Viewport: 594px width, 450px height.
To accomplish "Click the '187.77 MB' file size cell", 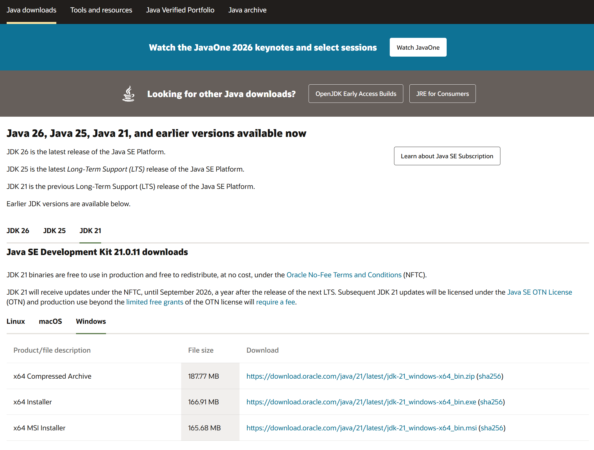I will pyautogui.click(x=210, y=376).
